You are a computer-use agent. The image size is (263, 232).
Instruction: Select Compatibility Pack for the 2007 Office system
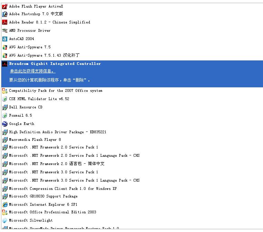[x=56, y=90]
